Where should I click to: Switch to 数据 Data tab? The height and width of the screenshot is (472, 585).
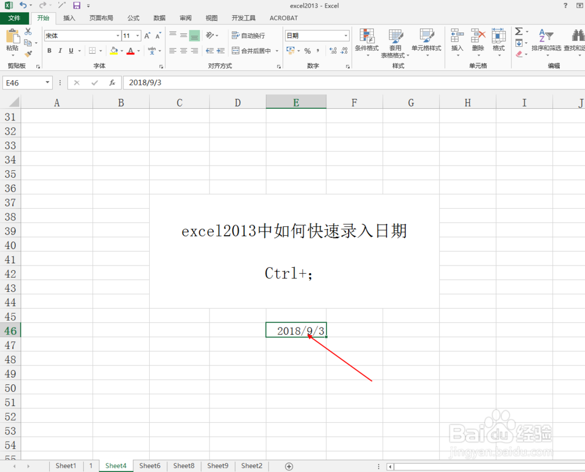(x=159, y=18)
